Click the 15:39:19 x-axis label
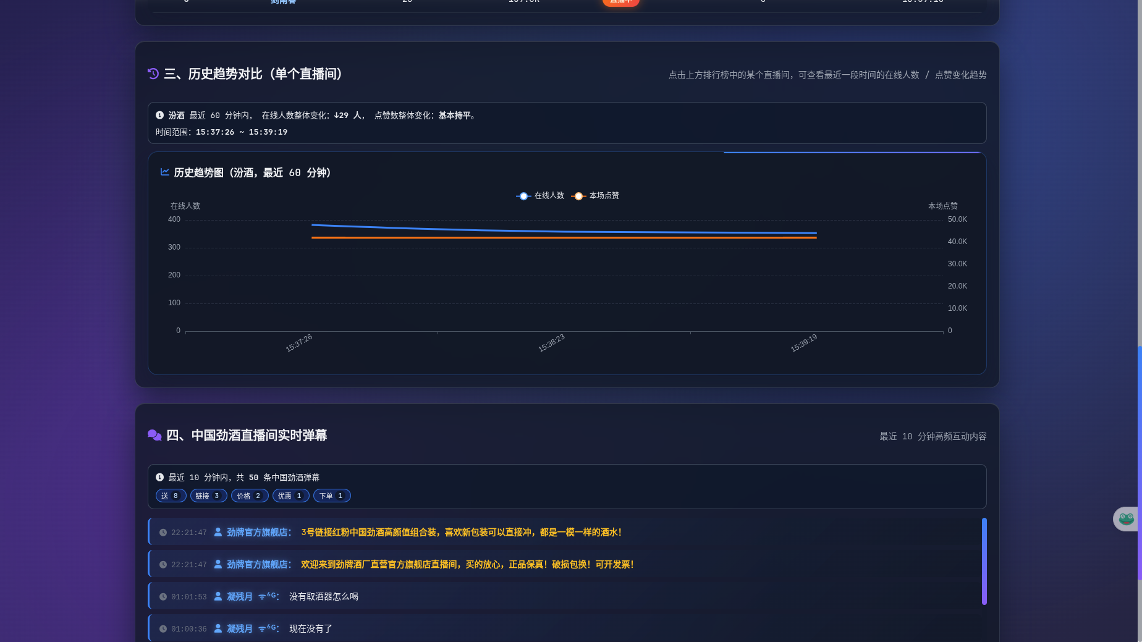 click(x=803, y=344)
